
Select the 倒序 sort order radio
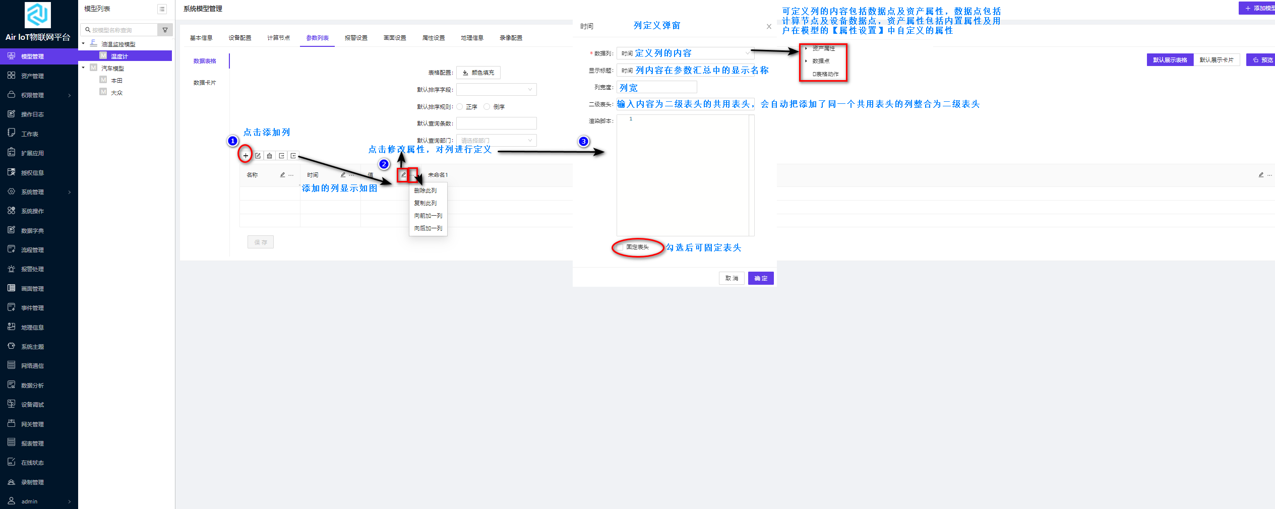(487, 107)
